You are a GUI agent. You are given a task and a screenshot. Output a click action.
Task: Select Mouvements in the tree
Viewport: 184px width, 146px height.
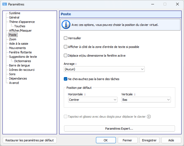click(x=17, y=48)
